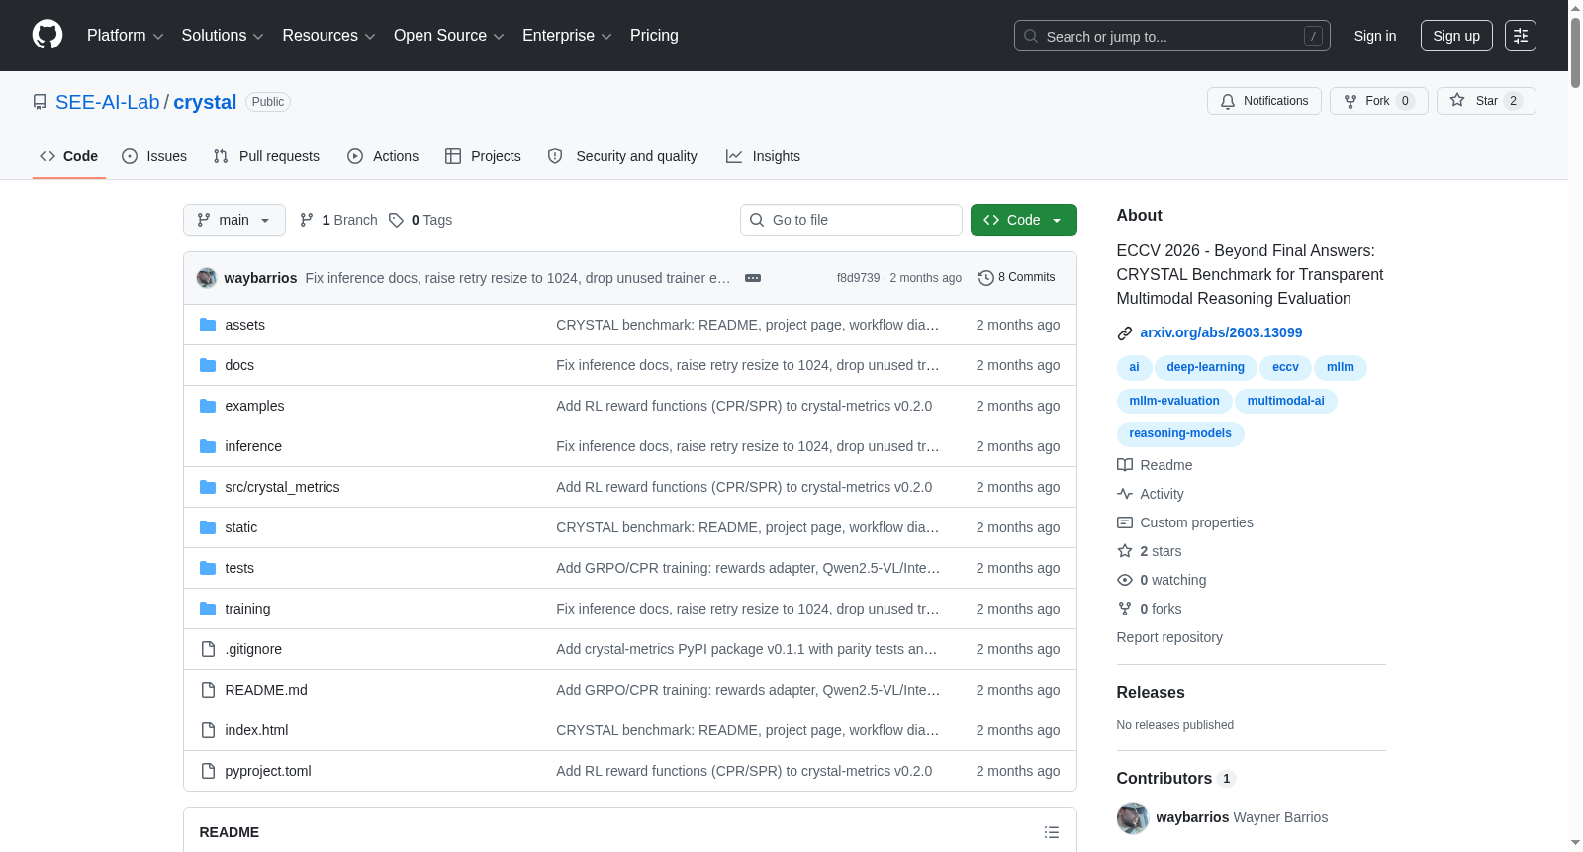Click the tests folder icon

(208, 568)
